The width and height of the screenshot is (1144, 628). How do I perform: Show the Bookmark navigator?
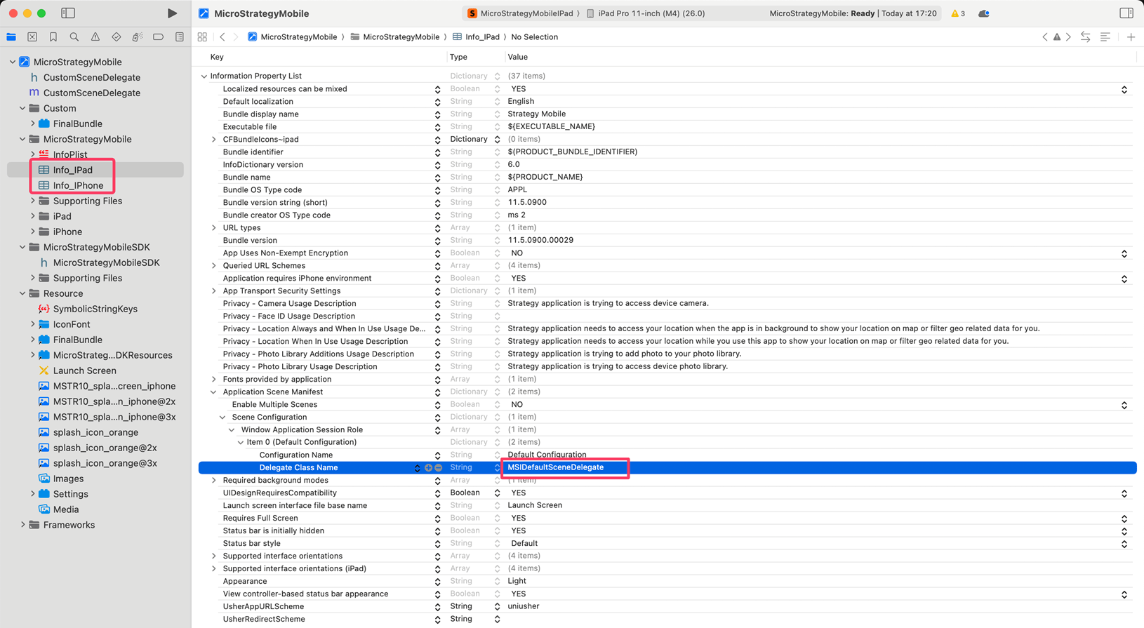pyautogui.click(x=53, y=37)
